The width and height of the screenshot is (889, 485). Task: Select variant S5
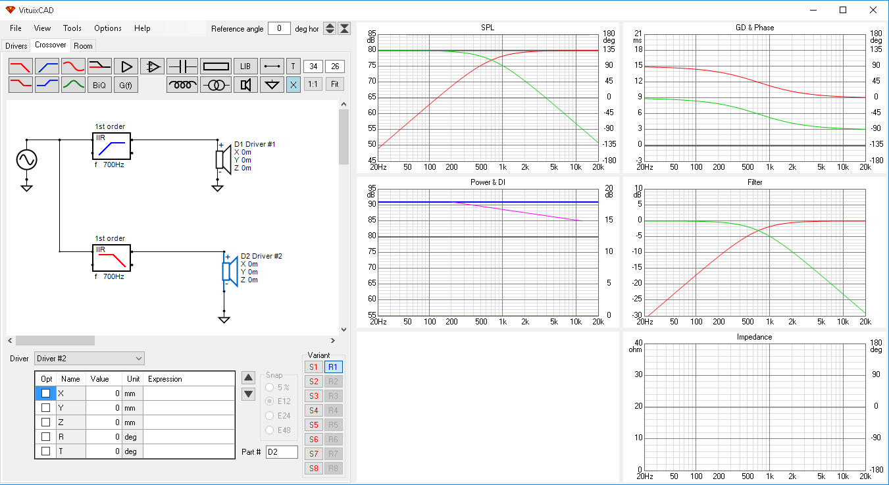pos(313,425)
